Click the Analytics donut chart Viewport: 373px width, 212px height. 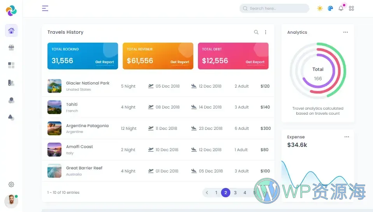[318, 71]
